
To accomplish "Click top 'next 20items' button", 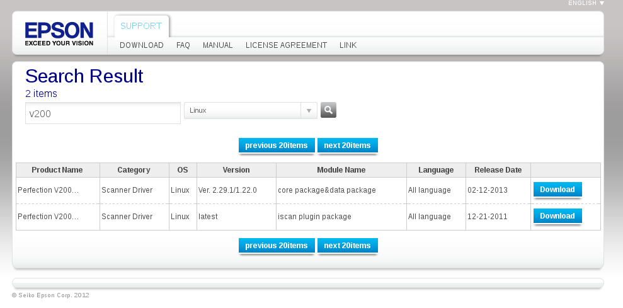I will click(x=347, y=145).
